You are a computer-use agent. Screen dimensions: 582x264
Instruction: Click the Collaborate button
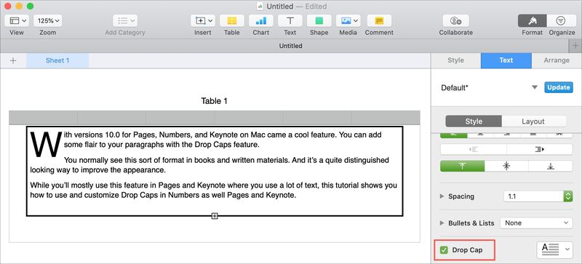click(x=456, y=21)
